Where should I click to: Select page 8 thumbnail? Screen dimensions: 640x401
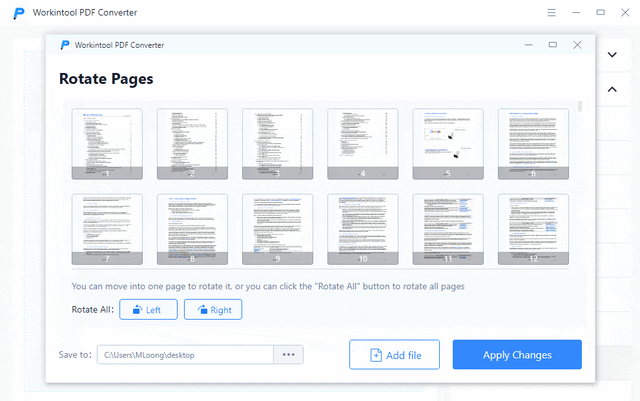click(x=192, y=229)
